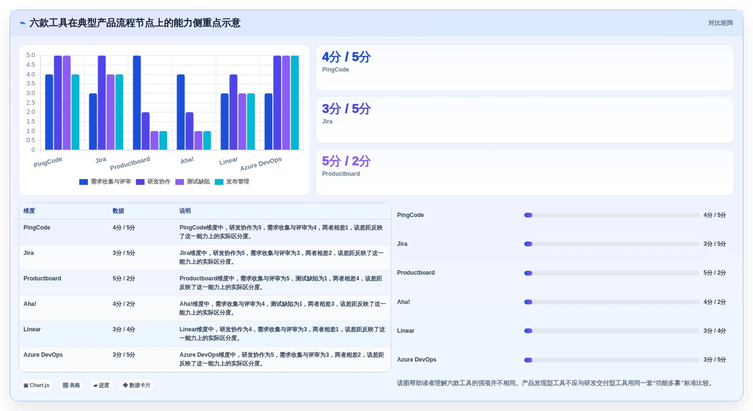Click the Azure DevOps description text in table
This screenshot has height=411, width=753.
(x=282, y=359)
